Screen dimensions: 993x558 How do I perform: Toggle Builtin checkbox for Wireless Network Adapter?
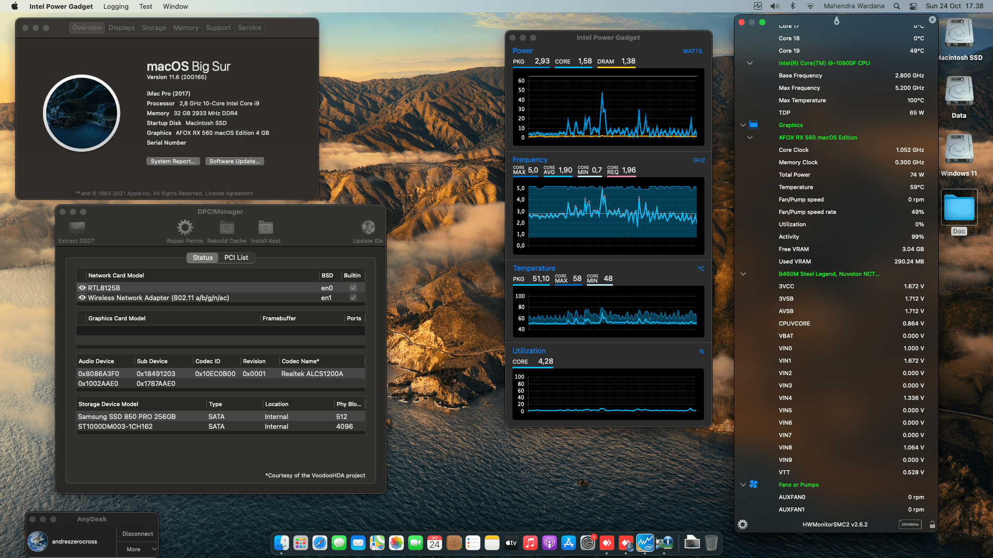(x=353, y=298)
